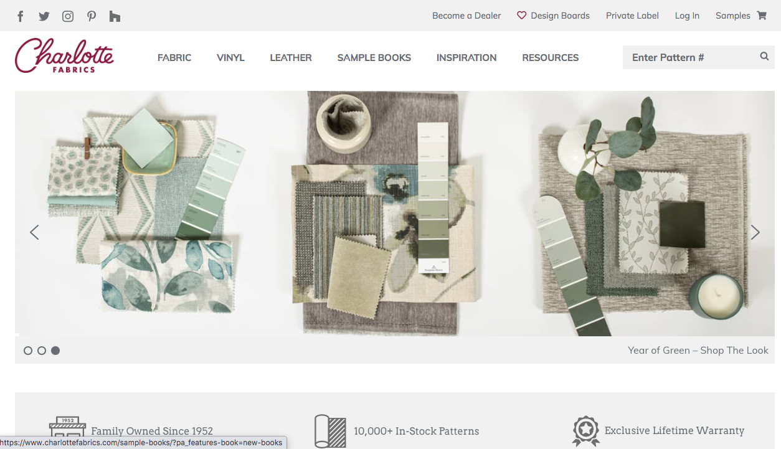Switch to the VINYL section
Image resolution: width=781 pixels, height=449 pixels.
click(x=230, y=57)
